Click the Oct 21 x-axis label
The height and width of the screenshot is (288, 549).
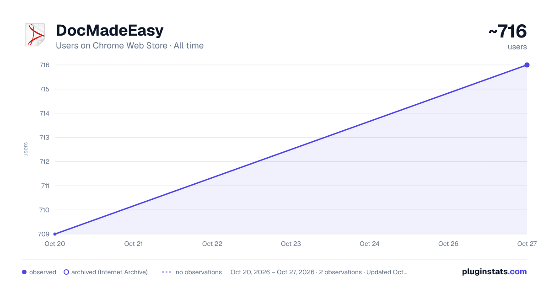[x=134, y=244]
